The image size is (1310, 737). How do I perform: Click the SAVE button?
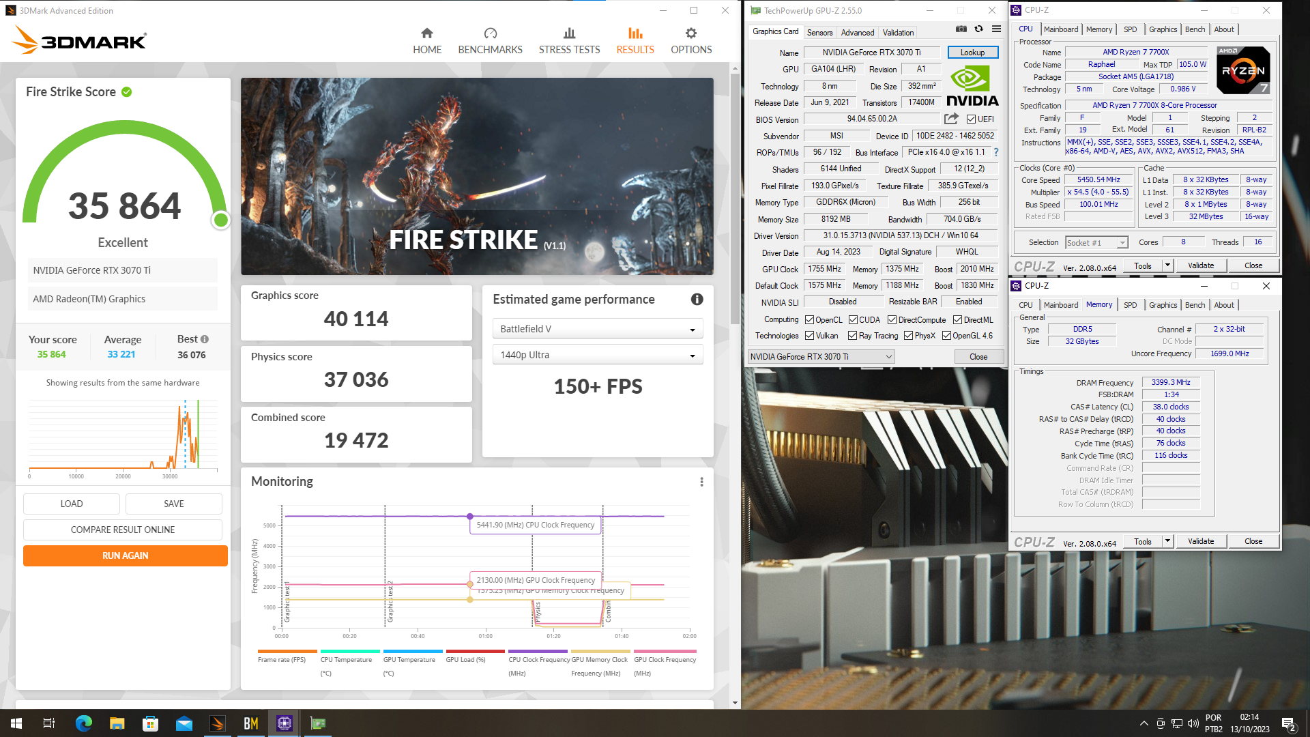pos(174,504)
